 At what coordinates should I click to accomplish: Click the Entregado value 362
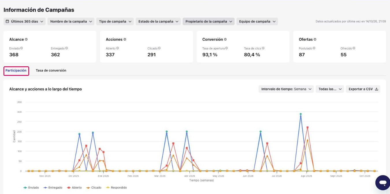click(55, 55)
